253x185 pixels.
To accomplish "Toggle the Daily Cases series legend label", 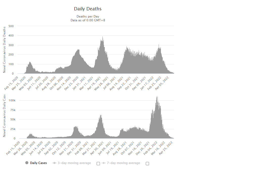I will pyautogui.click(x=38, y=163).
